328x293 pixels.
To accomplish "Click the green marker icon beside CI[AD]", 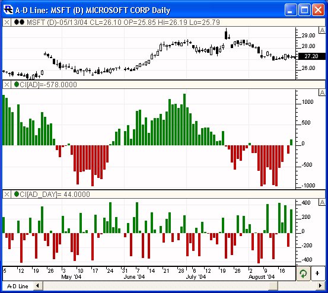I will click(x=17, y=84).
